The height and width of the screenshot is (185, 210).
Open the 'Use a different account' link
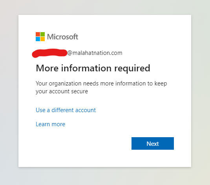pos(66,110)
